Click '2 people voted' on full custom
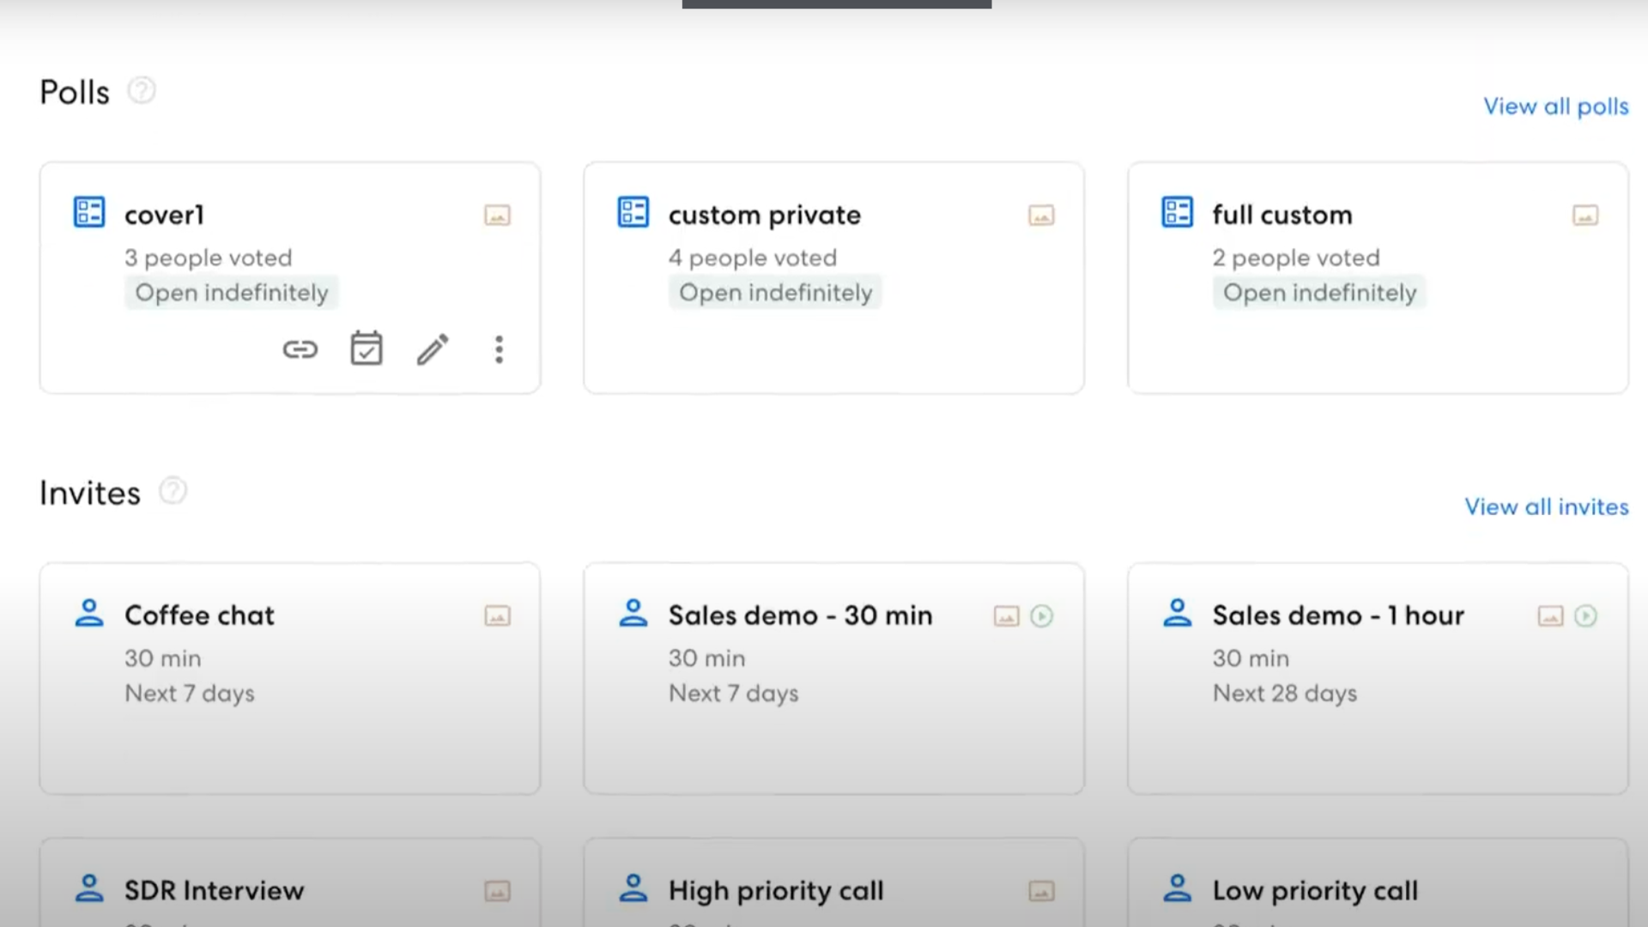 (1296, 257)
